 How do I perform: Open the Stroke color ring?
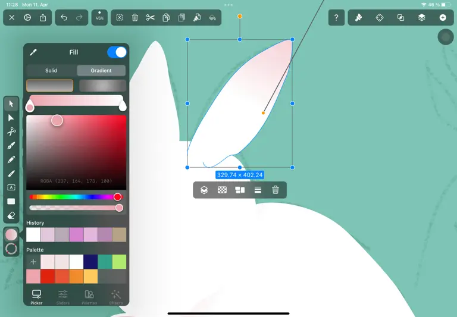pyautogui.click(x=11, y=249)
